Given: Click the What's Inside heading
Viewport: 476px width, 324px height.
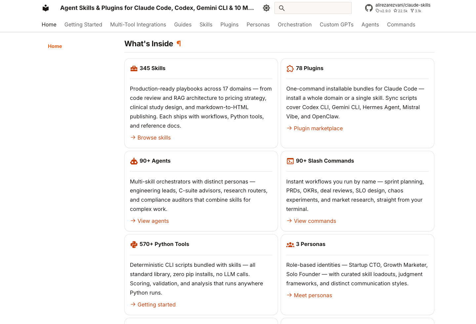Looking at the screenshot, I should [x=149, y=44].
